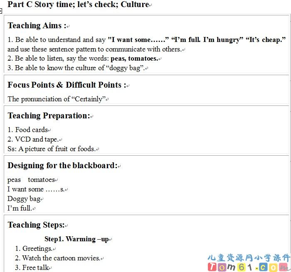Select the "Teaching Aims :" heading
This screenshot has height=272, width=291.
tap(37, 25)
